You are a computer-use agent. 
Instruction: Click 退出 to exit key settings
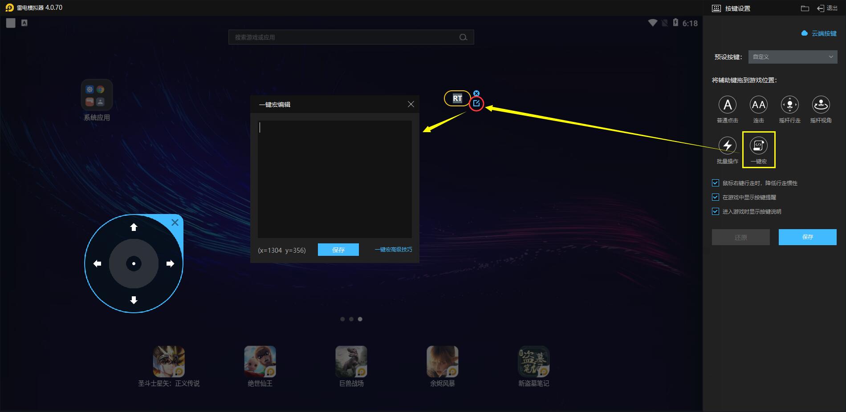(x=827, y=8)
